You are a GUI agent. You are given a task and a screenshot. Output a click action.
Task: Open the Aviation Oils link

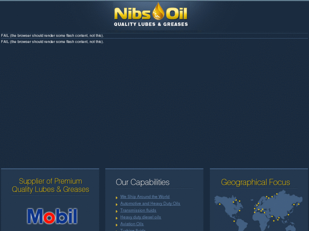click(x=132, y=224)
